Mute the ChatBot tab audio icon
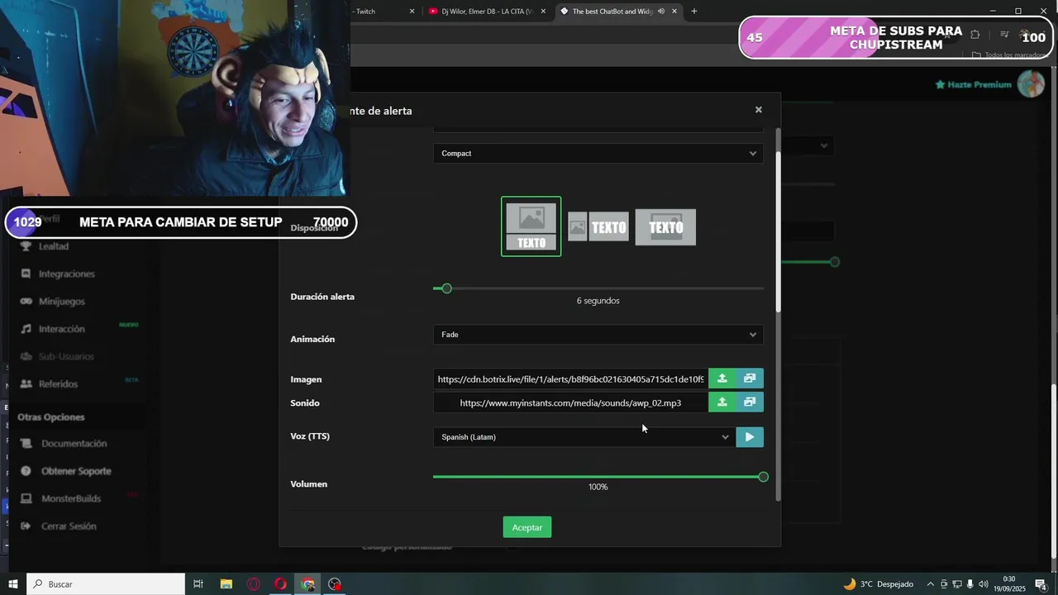The height and width of the screenshot is (595, 1058). pos(660,12)
